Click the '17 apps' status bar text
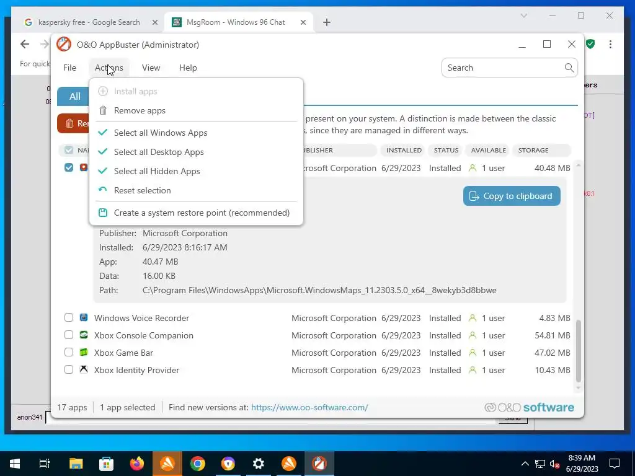This screenshot has height=476, width=635. pos(72,407)
